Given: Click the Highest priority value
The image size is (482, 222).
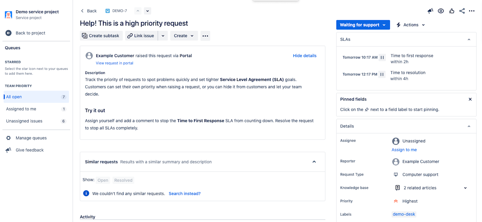Looking at the screenshot, I should 410,201.
